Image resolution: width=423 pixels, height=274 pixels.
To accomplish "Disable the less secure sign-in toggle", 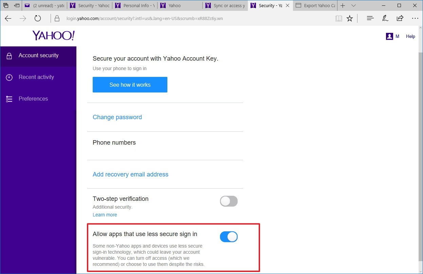I will 228,236.
